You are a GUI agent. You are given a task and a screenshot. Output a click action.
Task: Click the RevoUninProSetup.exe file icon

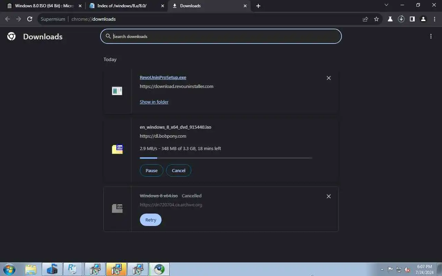click(117, 91)
